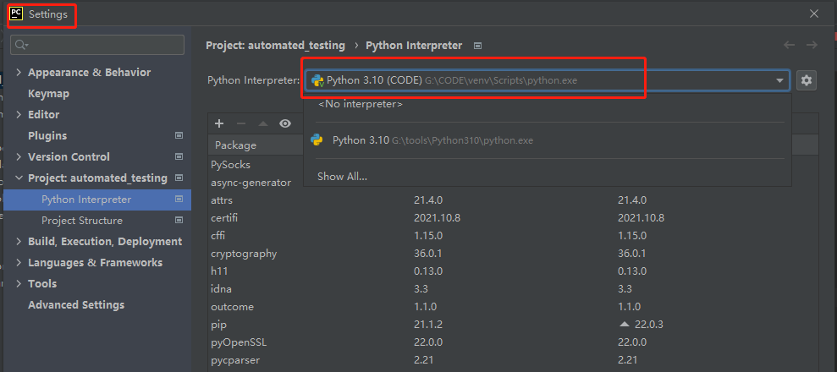
Task: Expand Languages & Frameworks section
Action: 19,263
